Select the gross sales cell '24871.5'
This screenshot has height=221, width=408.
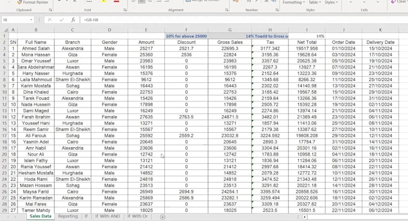(x=230, y=117)
